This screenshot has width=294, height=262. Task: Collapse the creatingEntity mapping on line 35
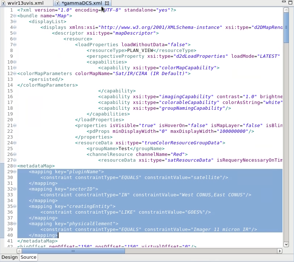(x=14, y=206)
